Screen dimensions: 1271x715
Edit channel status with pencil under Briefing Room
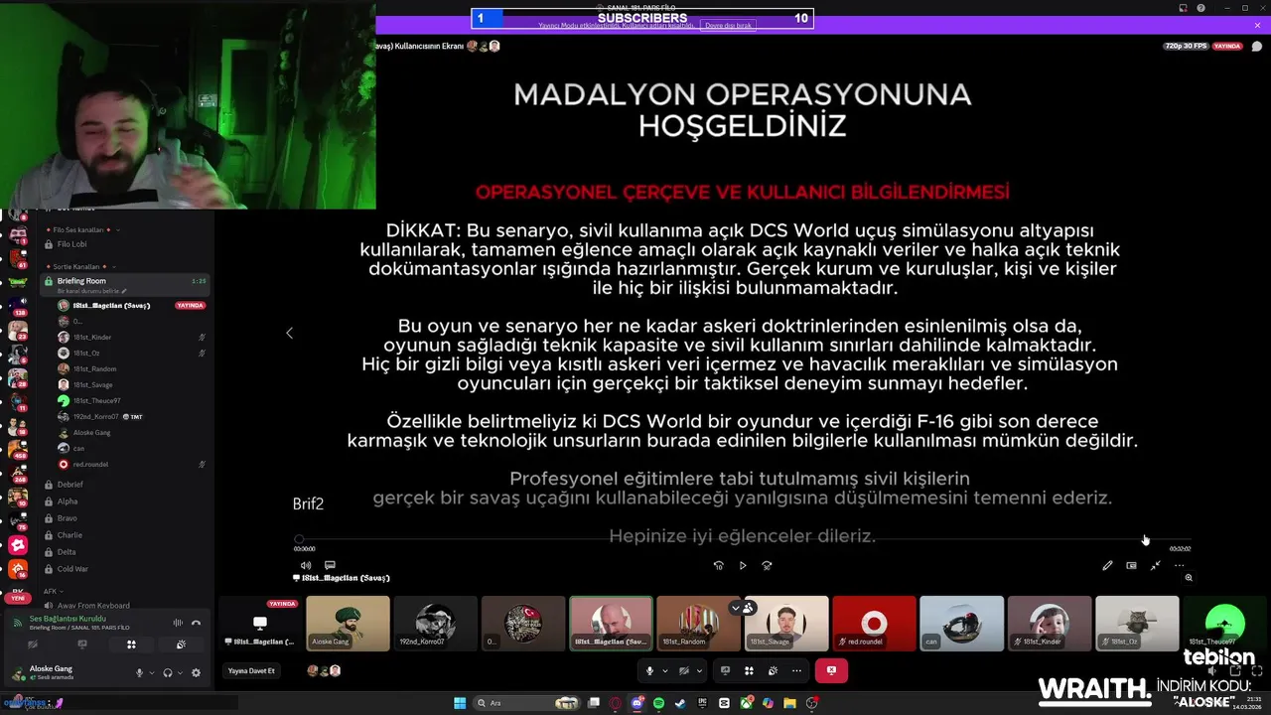pyautogui.click(x=124, y=291)
